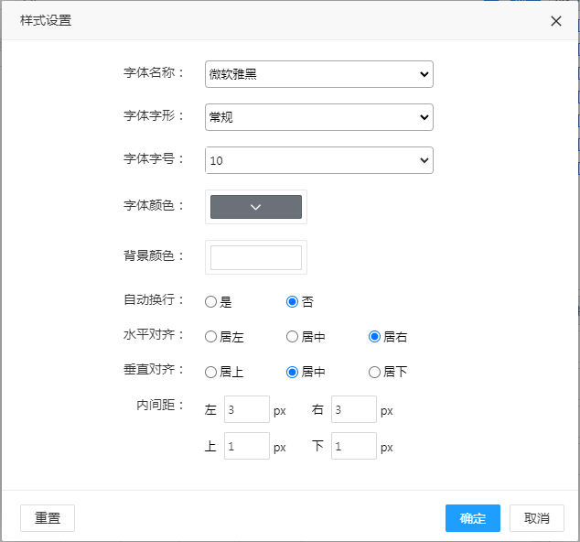
Task: Set 垂直对齐 to 居上
Action: tap(211, 372)
